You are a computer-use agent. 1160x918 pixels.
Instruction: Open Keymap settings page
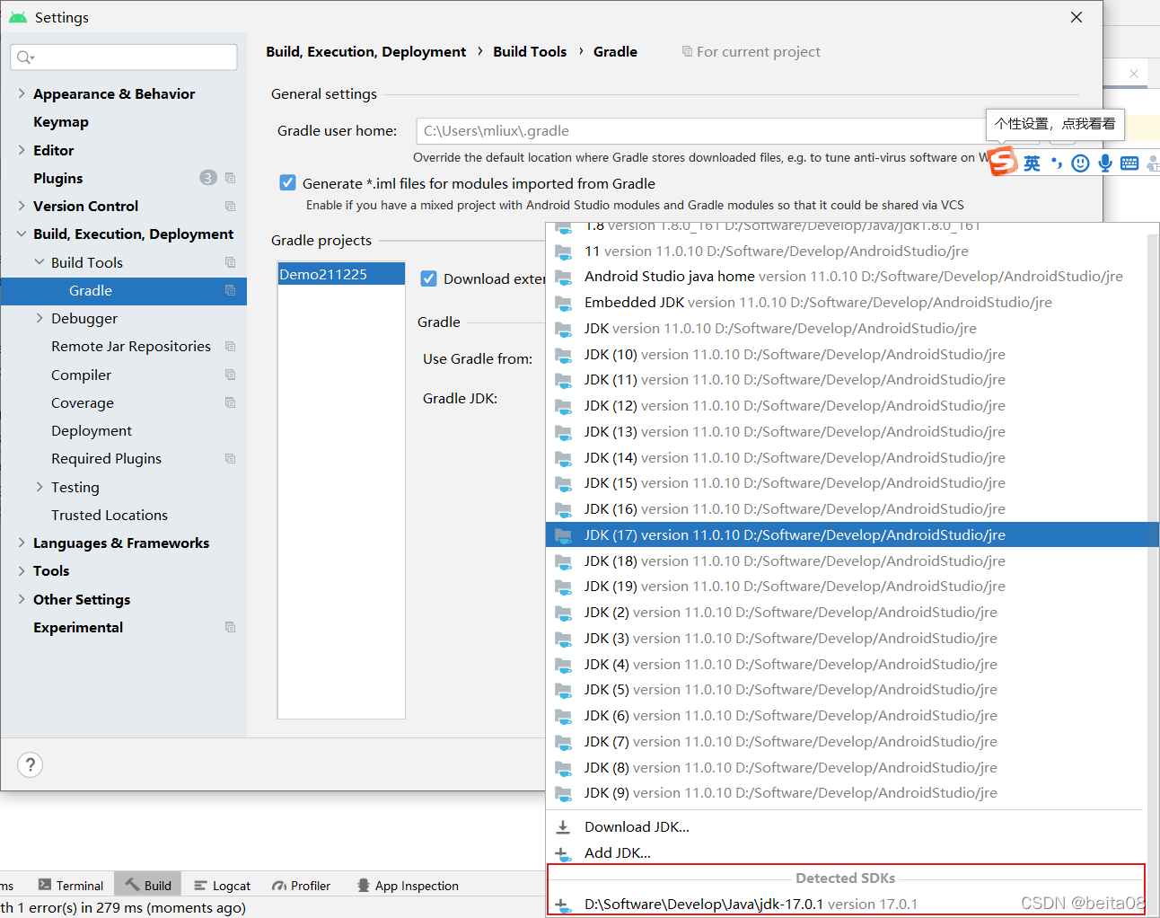tap(61, 121)
